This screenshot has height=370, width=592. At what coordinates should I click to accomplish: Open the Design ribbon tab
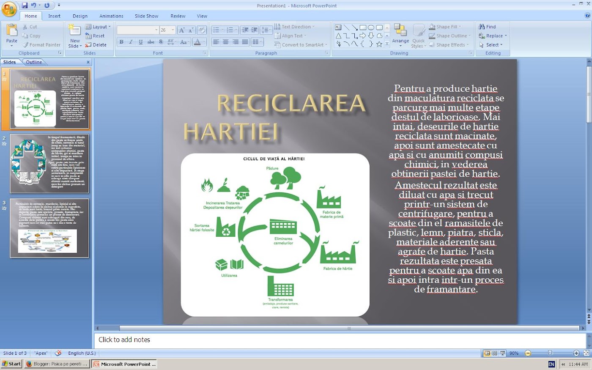[x=80, y=16]
